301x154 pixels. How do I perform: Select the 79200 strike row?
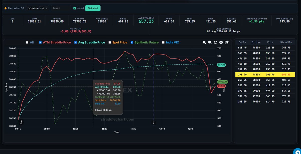[x=265, y=96]
